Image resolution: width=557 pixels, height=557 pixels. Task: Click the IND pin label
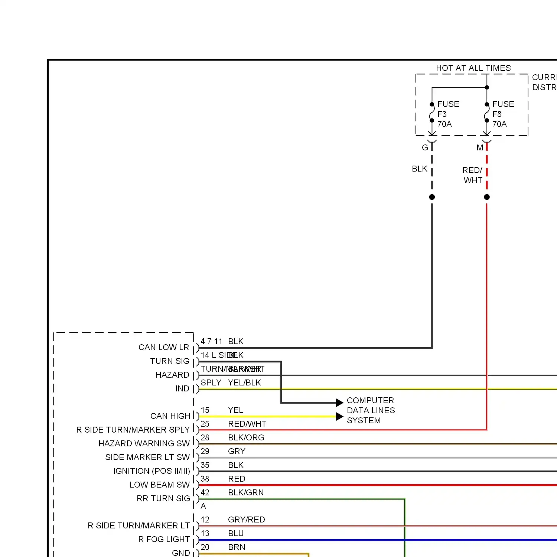pos(182,388)
